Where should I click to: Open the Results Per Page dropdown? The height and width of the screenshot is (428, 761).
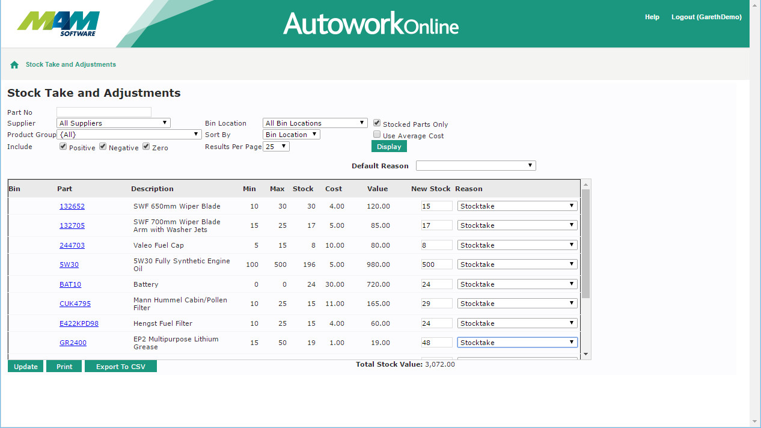(277, 147)
